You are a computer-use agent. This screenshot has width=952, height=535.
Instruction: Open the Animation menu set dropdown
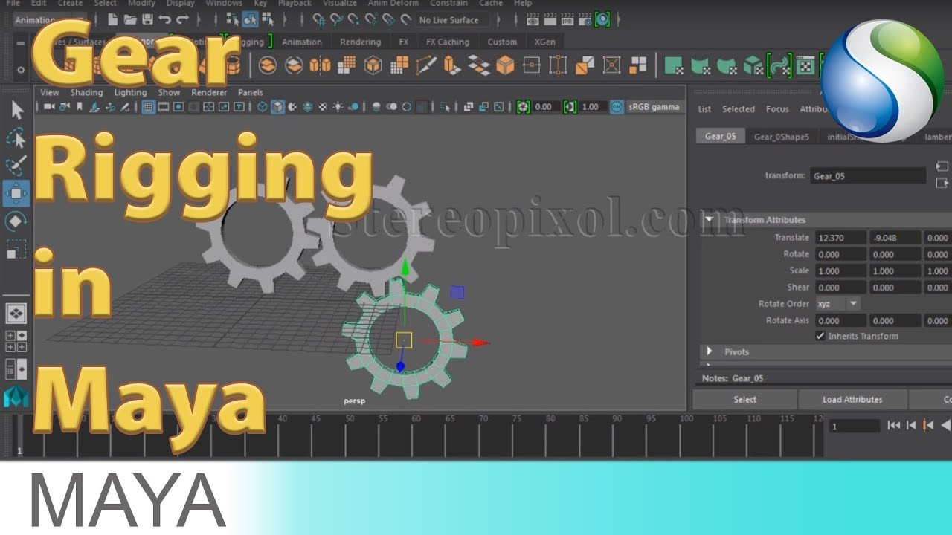point(50,20)
